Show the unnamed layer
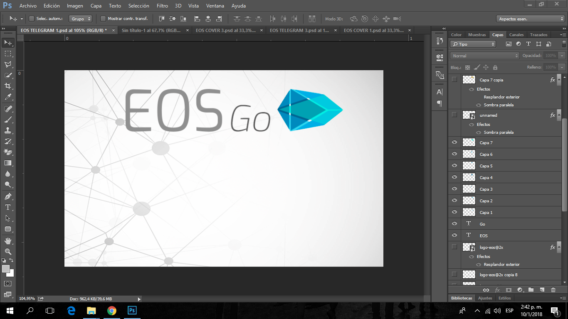This screenshot has width=568, height=319. (454, 115)
